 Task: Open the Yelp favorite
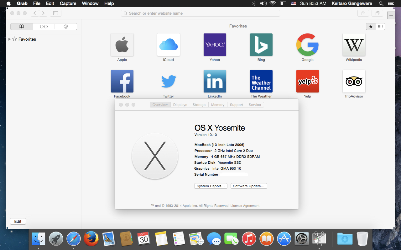pos(308,81)
